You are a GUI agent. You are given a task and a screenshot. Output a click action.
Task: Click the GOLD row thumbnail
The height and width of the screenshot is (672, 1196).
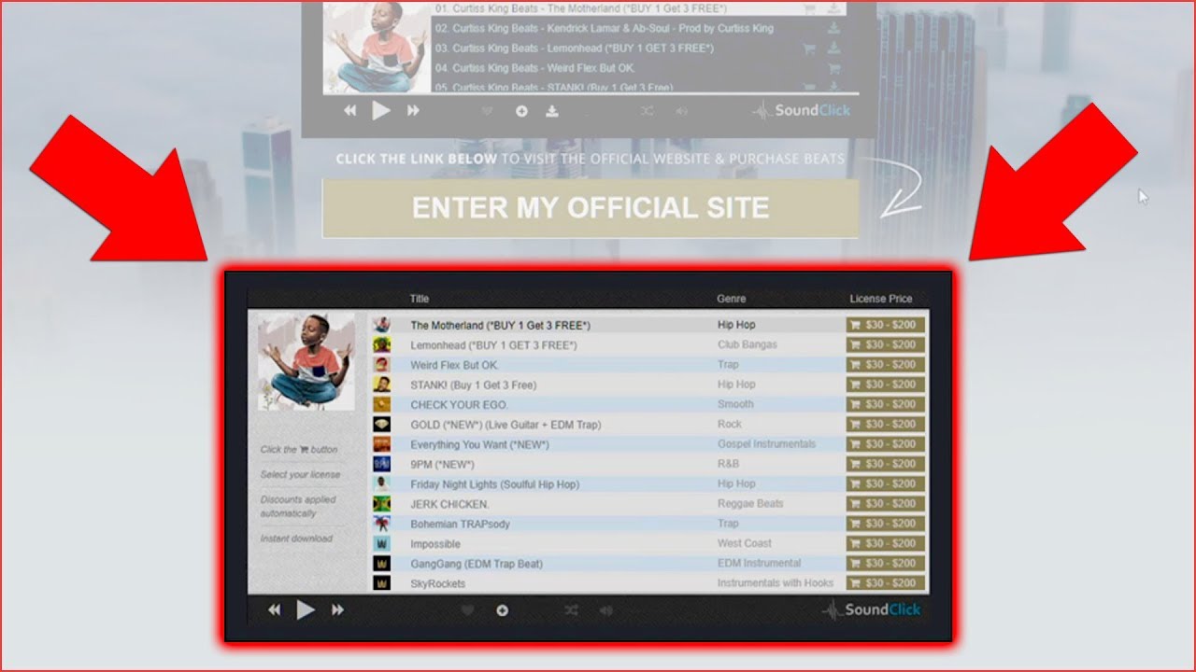click(381, 425)
